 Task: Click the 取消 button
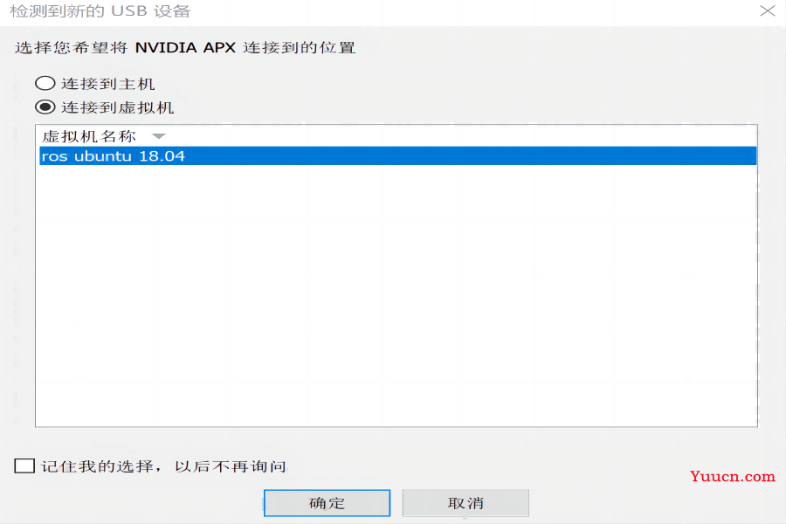coord(465,503)
